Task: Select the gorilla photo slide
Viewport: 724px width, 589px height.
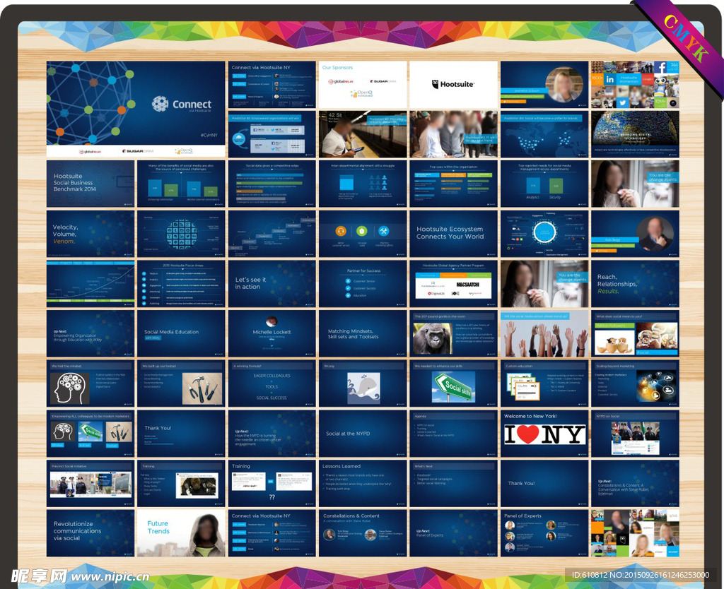Action: pos(453,333)
